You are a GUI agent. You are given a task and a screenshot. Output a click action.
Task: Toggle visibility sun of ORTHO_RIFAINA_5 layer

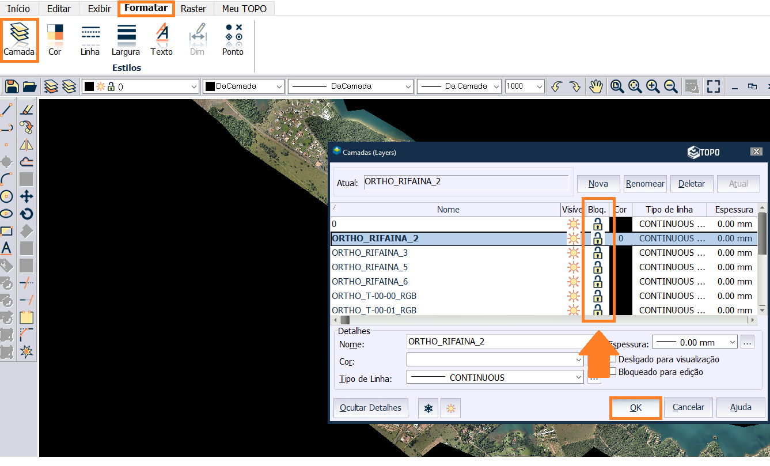(x=573, y=267)
